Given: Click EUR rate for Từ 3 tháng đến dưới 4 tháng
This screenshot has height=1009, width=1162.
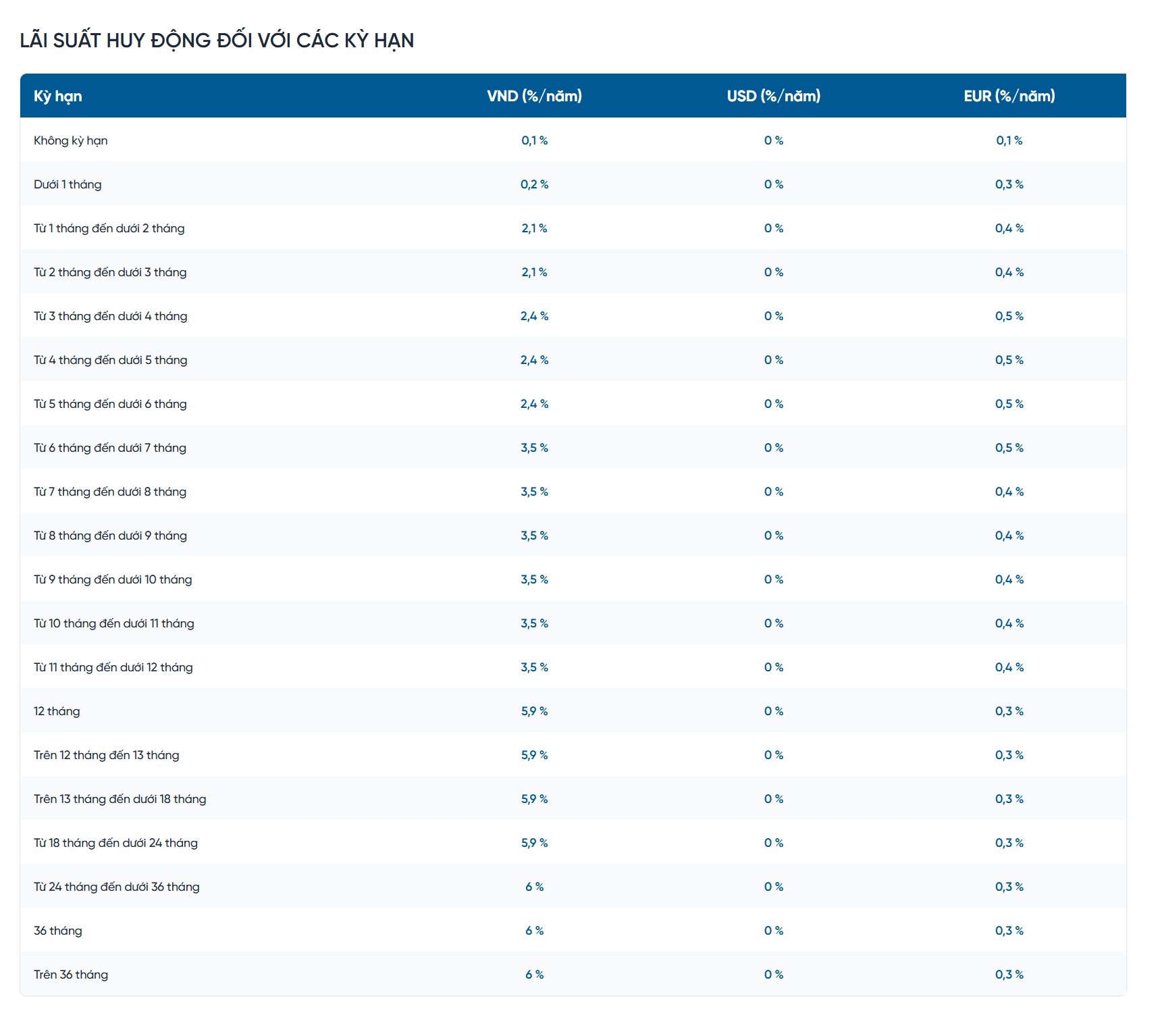Looking at the screenshot, I should (x=1009, y=316).
